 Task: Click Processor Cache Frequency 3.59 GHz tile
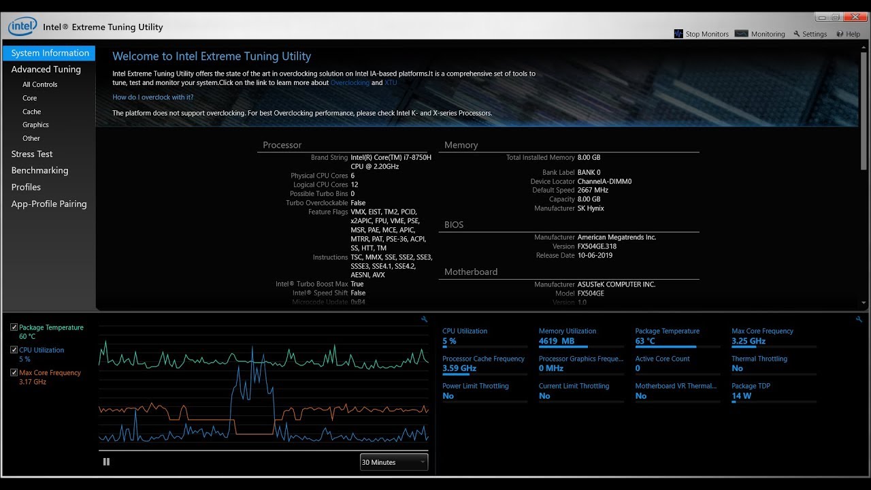click(484, 364)
